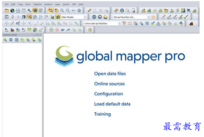Click the back arrow previous view icon

(73, 10)
